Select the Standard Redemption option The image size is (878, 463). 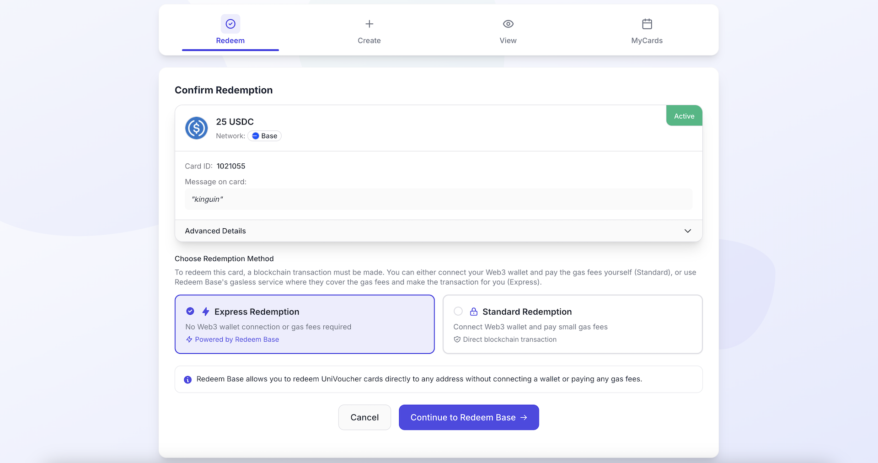(572, 324)
